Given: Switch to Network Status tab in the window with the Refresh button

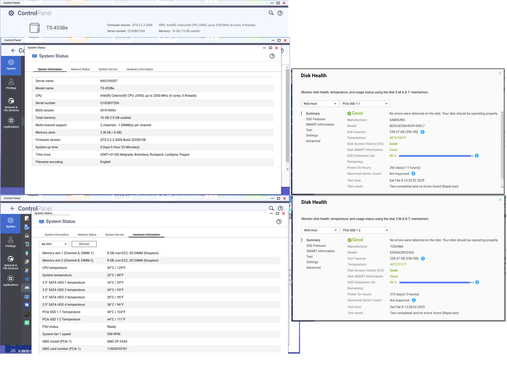Looking at the screenshot, I should (87, 235).
